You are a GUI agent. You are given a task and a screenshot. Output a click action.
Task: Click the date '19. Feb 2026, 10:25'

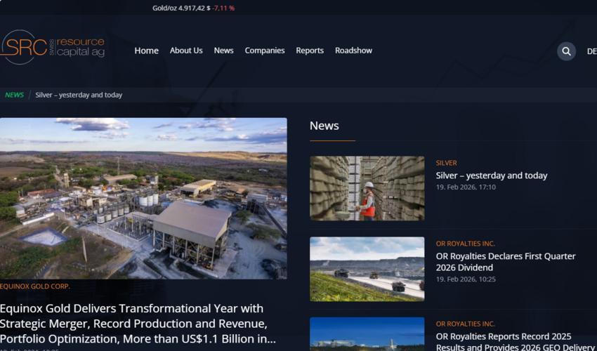(466, 279)
